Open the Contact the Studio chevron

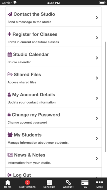coord(97,18)
